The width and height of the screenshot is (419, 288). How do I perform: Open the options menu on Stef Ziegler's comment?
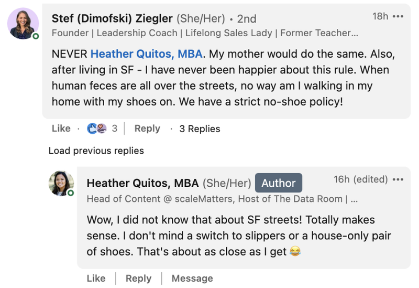tap(398, 17)
